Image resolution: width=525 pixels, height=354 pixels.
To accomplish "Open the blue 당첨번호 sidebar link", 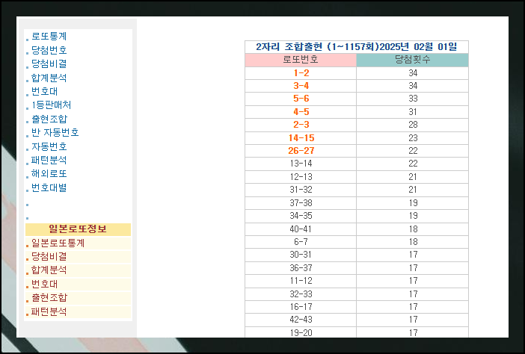I will click(49, 50).
